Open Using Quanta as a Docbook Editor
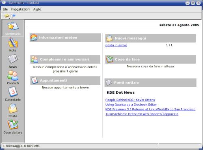The height and width of the screenshot is (150, 203). [x=131, y=105]
